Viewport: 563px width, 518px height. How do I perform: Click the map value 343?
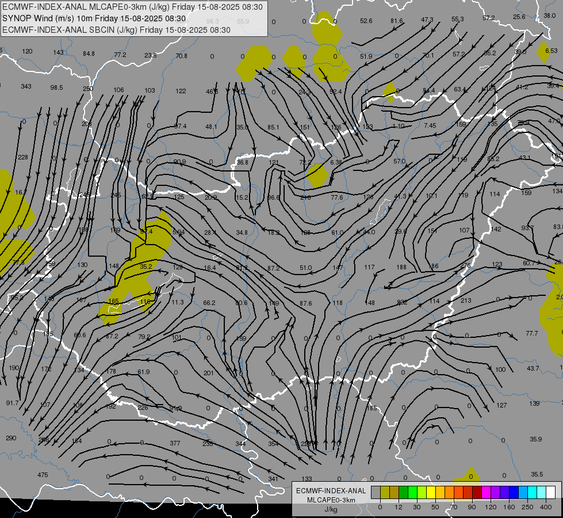tap(26, 86)
